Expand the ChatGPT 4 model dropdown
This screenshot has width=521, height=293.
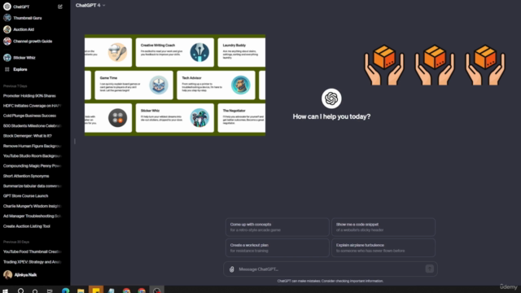pos(90,6)
